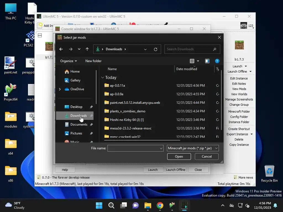
Task: Go forward in file dialog navigation
Action: [x=70, y=49]
